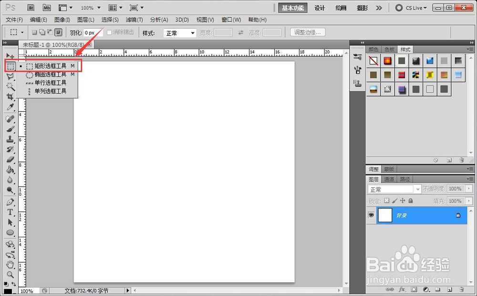
Task: Toggle lock transparent pixels in Layers panel
Action: [387, 201]
